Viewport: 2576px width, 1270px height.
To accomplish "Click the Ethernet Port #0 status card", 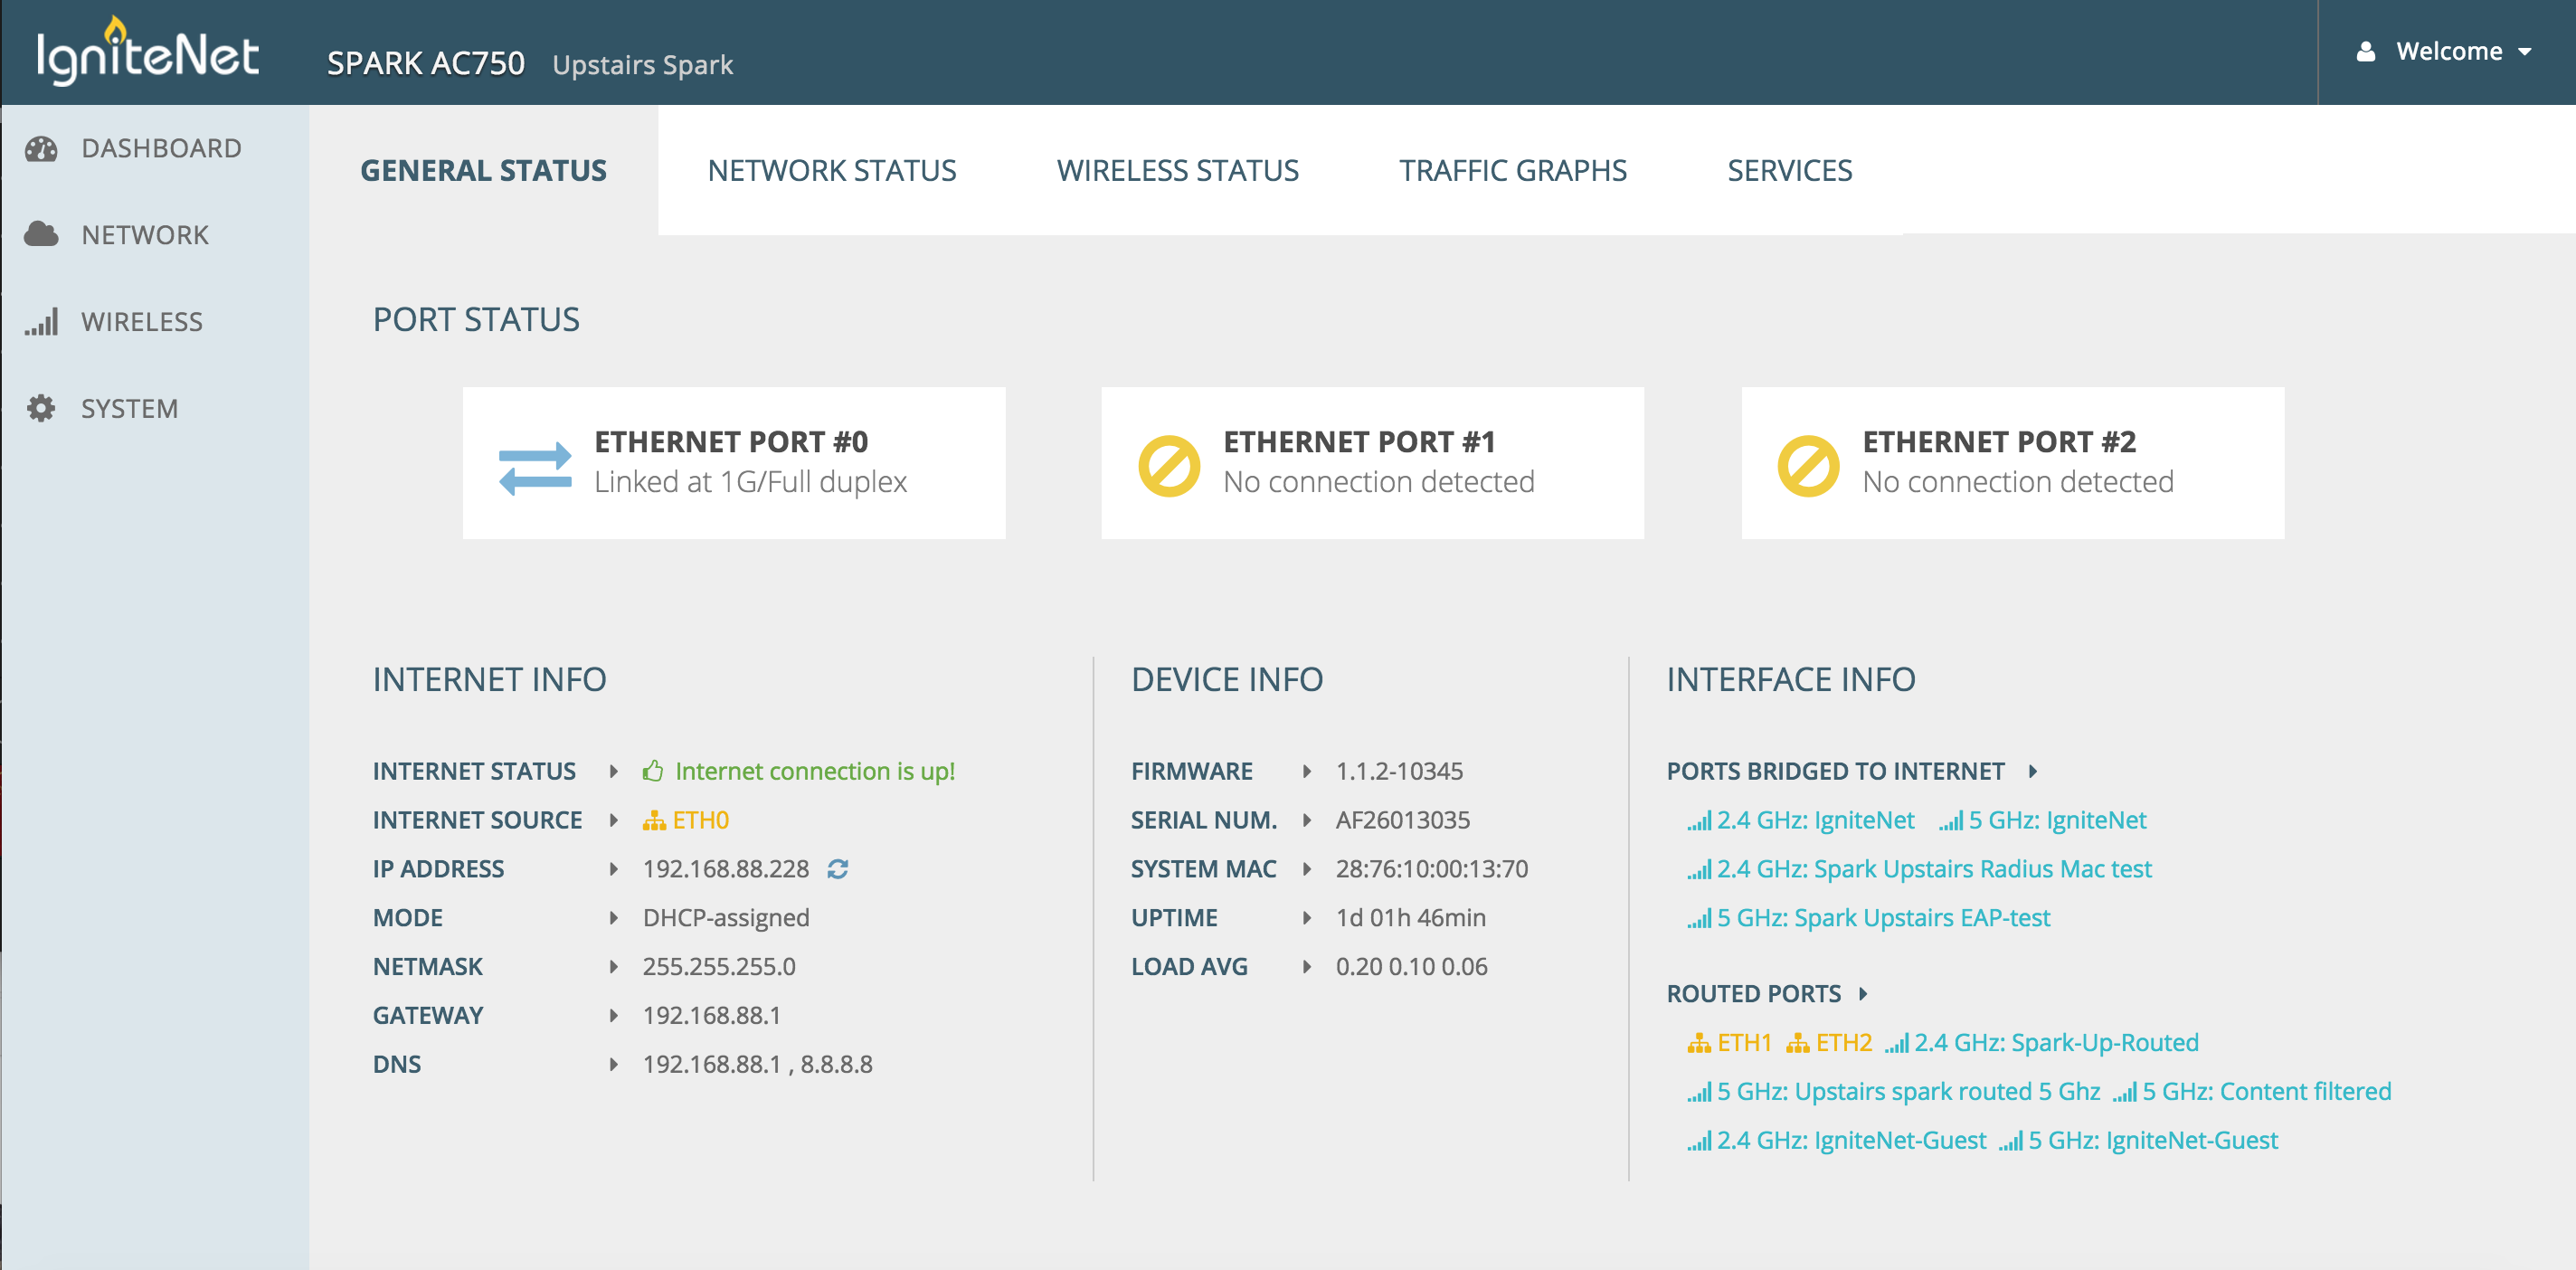I will [733, 463].
